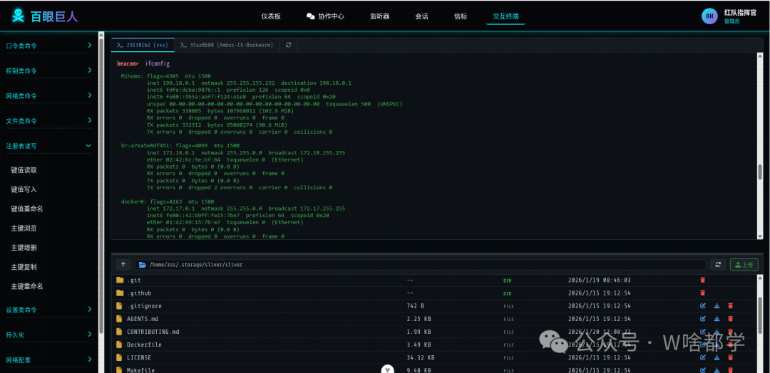Viewport: 770px width, 373px height.
Task: Click the 百眼巨人 title text
Action: click(54, 16)
